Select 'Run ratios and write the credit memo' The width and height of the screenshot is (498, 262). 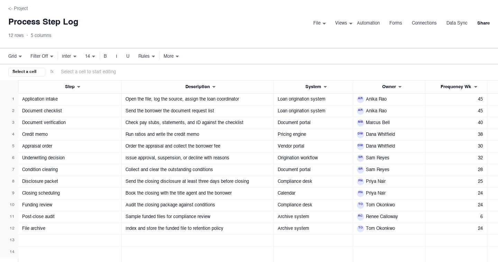(197, 134)
